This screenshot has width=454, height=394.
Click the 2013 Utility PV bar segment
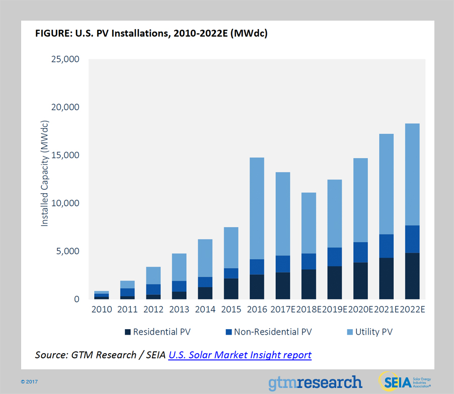(179, 267)
